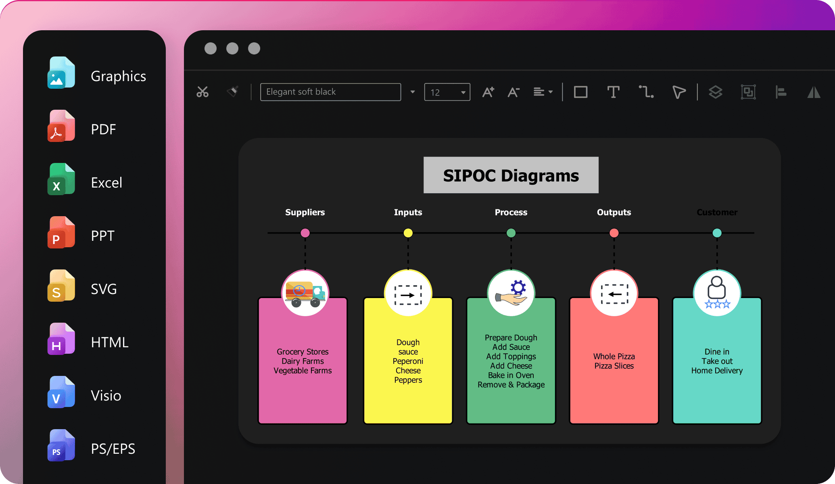Click the font name input field
This screenshot has width=835, height=484.
click(331, 91)
